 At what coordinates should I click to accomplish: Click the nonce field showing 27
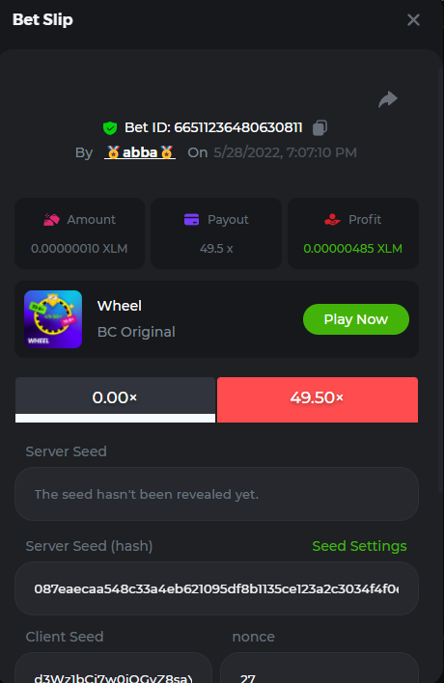click(x=319, y=670)
